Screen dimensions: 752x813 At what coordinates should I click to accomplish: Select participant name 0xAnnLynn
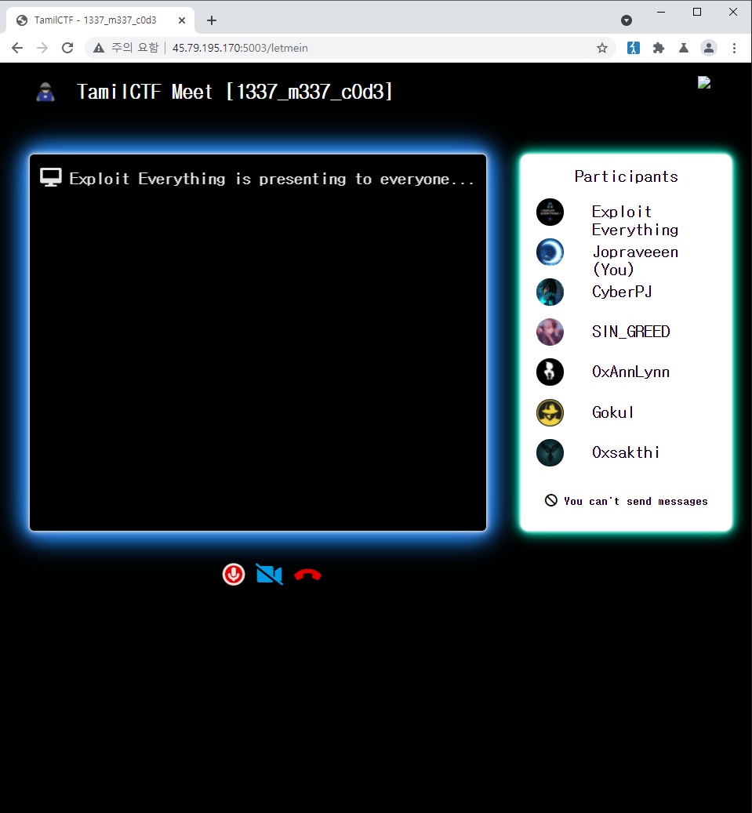click(x=630, y=372)
